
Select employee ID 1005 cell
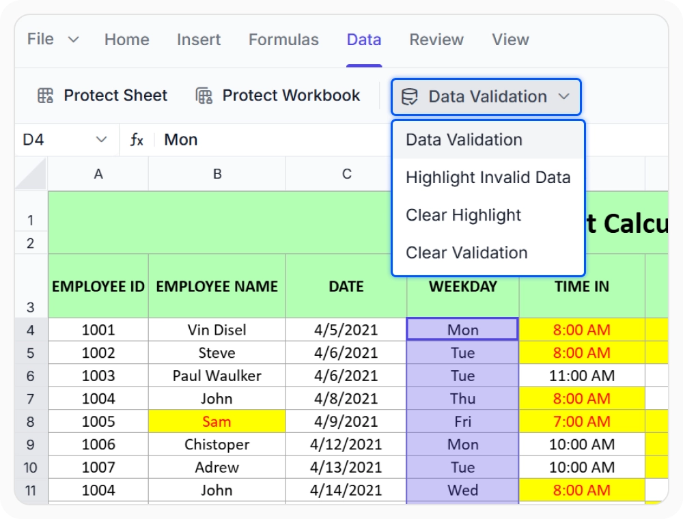coord(98,421)
